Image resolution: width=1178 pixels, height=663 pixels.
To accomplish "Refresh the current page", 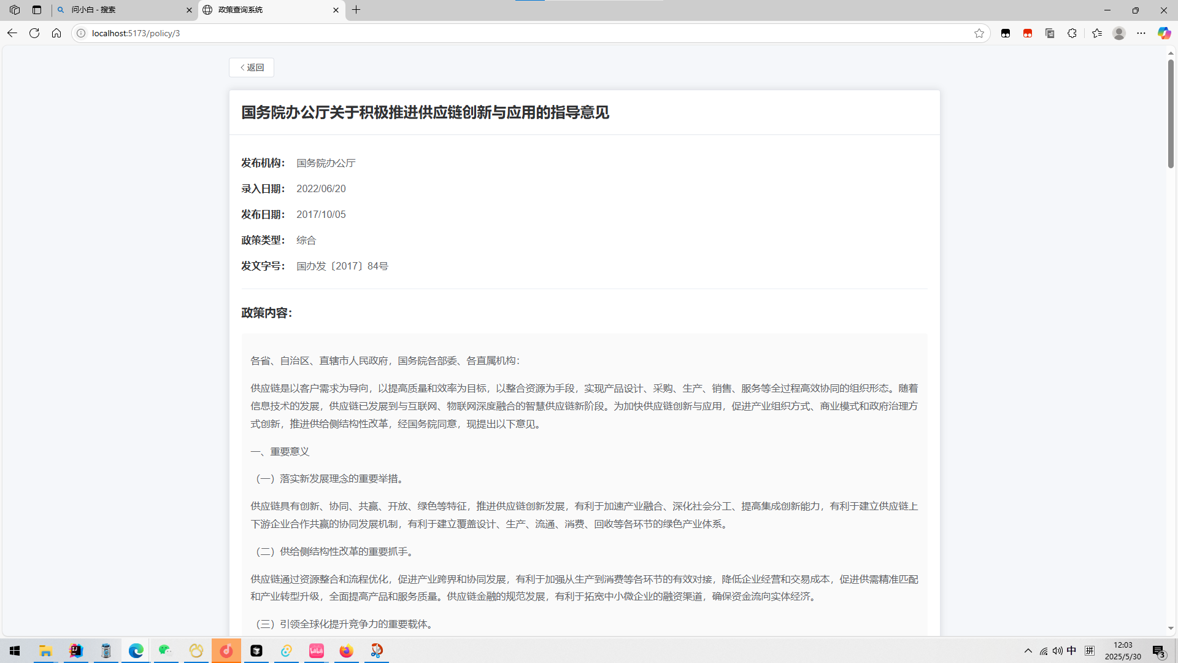I will [34, 33].
